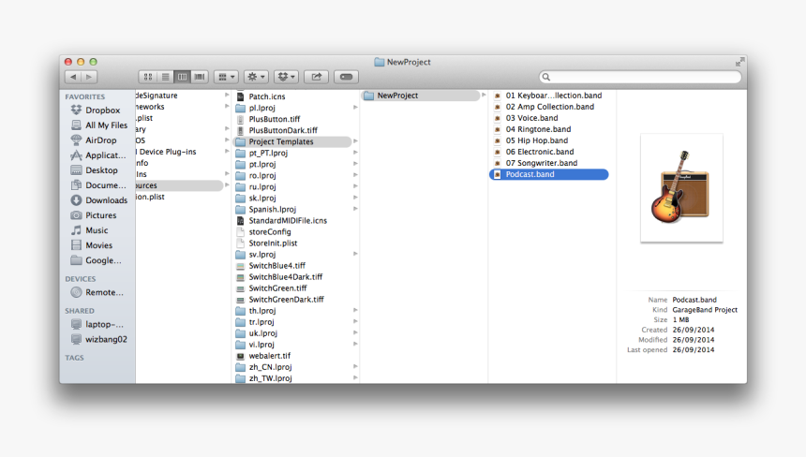806x457 pixels.
Task: Select 02 Amp Collection.band project
Action: coord(544,107)
